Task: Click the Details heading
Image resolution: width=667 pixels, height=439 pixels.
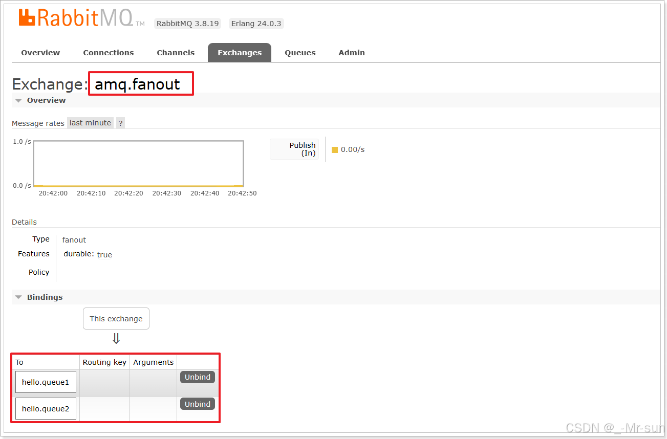Action: (x=25, y=222)
